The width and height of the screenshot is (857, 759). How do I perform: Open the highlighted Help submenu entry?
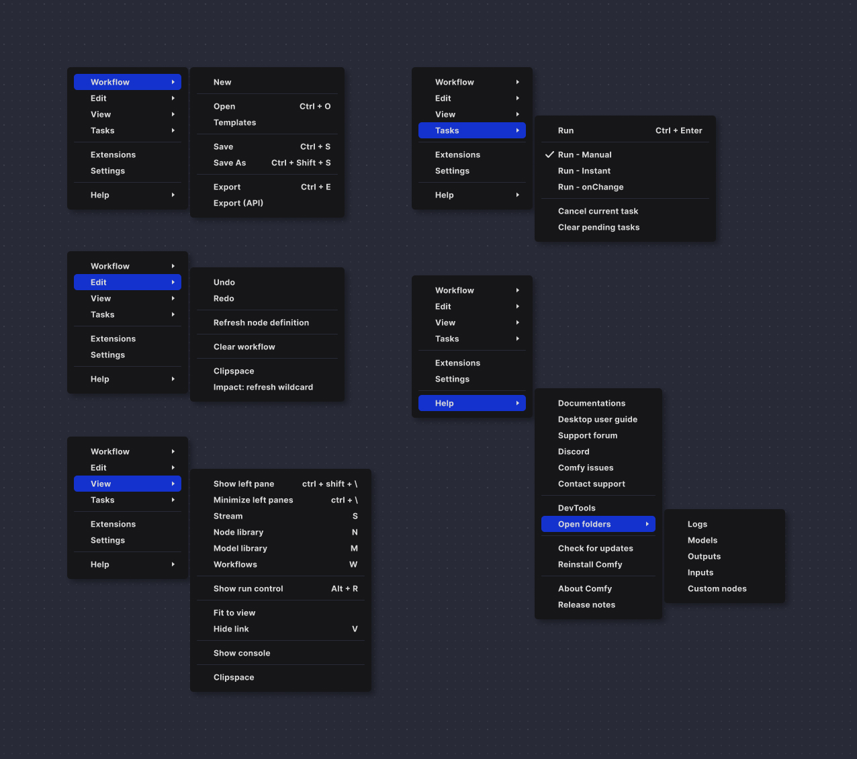pos(471,403)
